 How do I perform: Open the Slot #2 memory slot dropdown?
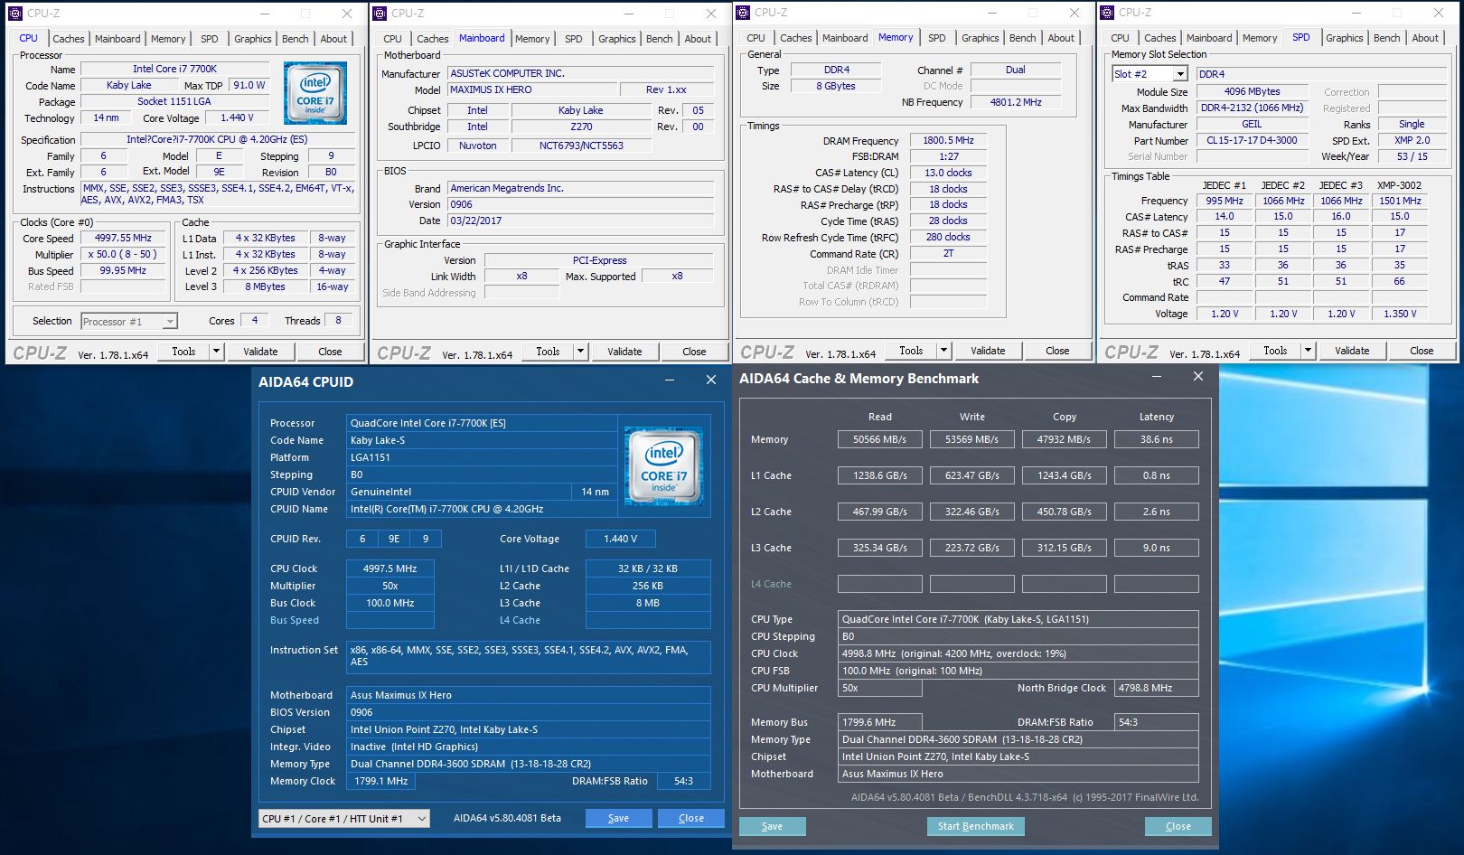coord(1180,74)
